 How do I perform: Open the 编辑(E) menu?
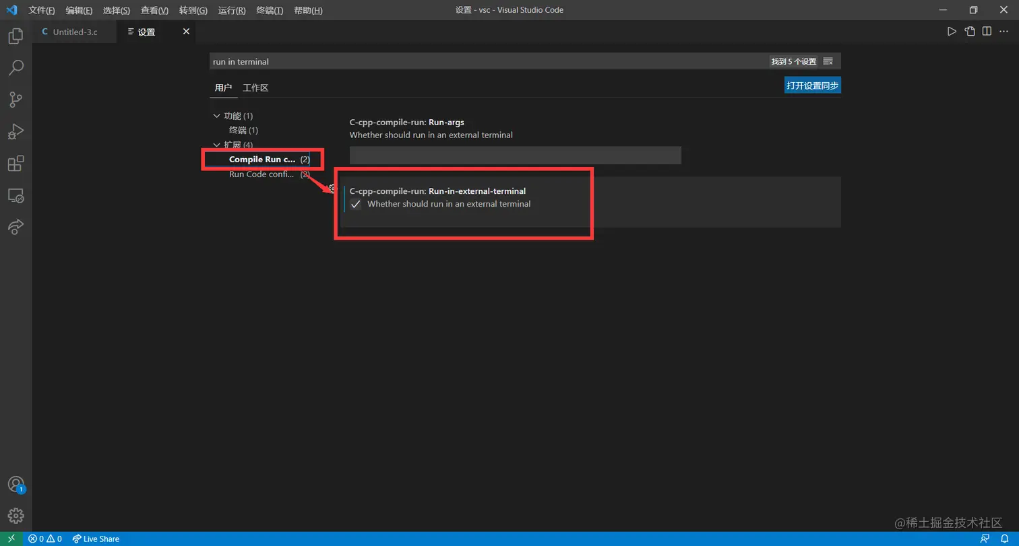(79, 10)
